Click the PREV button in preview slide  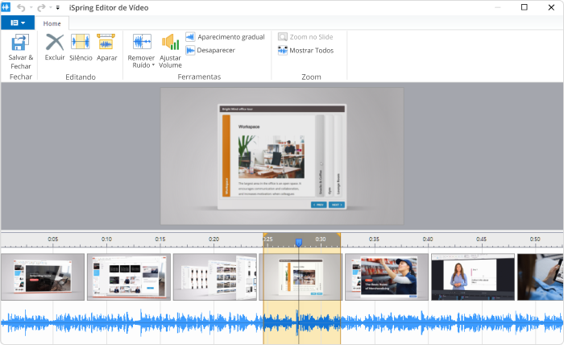319,205
